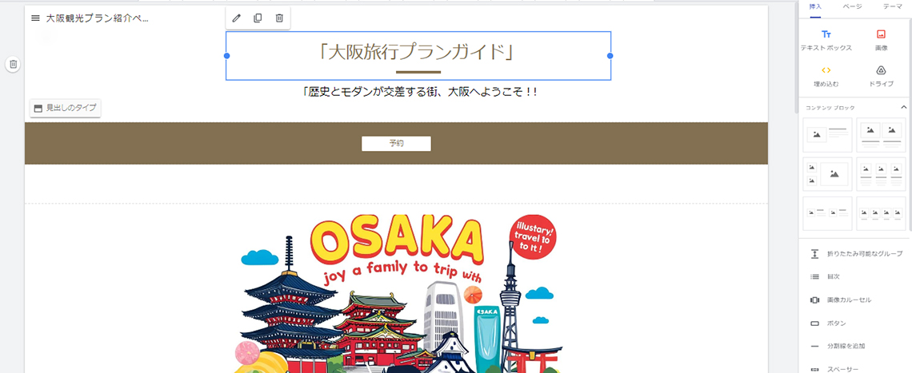Delete the title text box with the trash icon
Screen dimensions: 912x373
(x=279, y=18)
